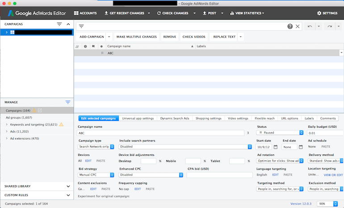Filter the Campaigns tree panel

[x=59, y=24]
